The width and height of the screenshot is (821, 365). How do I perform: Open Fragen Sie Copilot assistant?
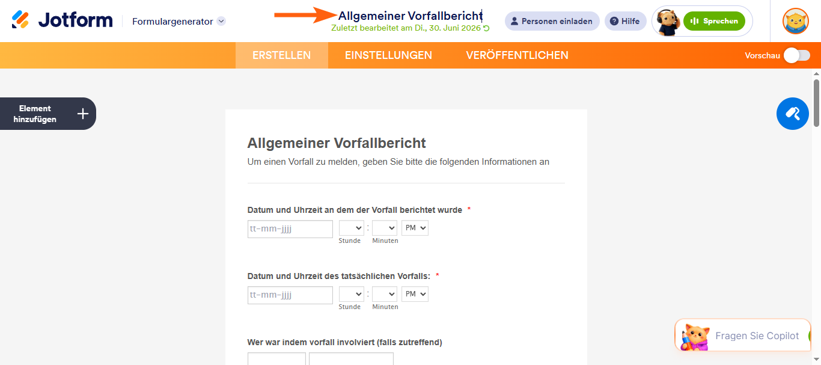(x=743, y=336)
